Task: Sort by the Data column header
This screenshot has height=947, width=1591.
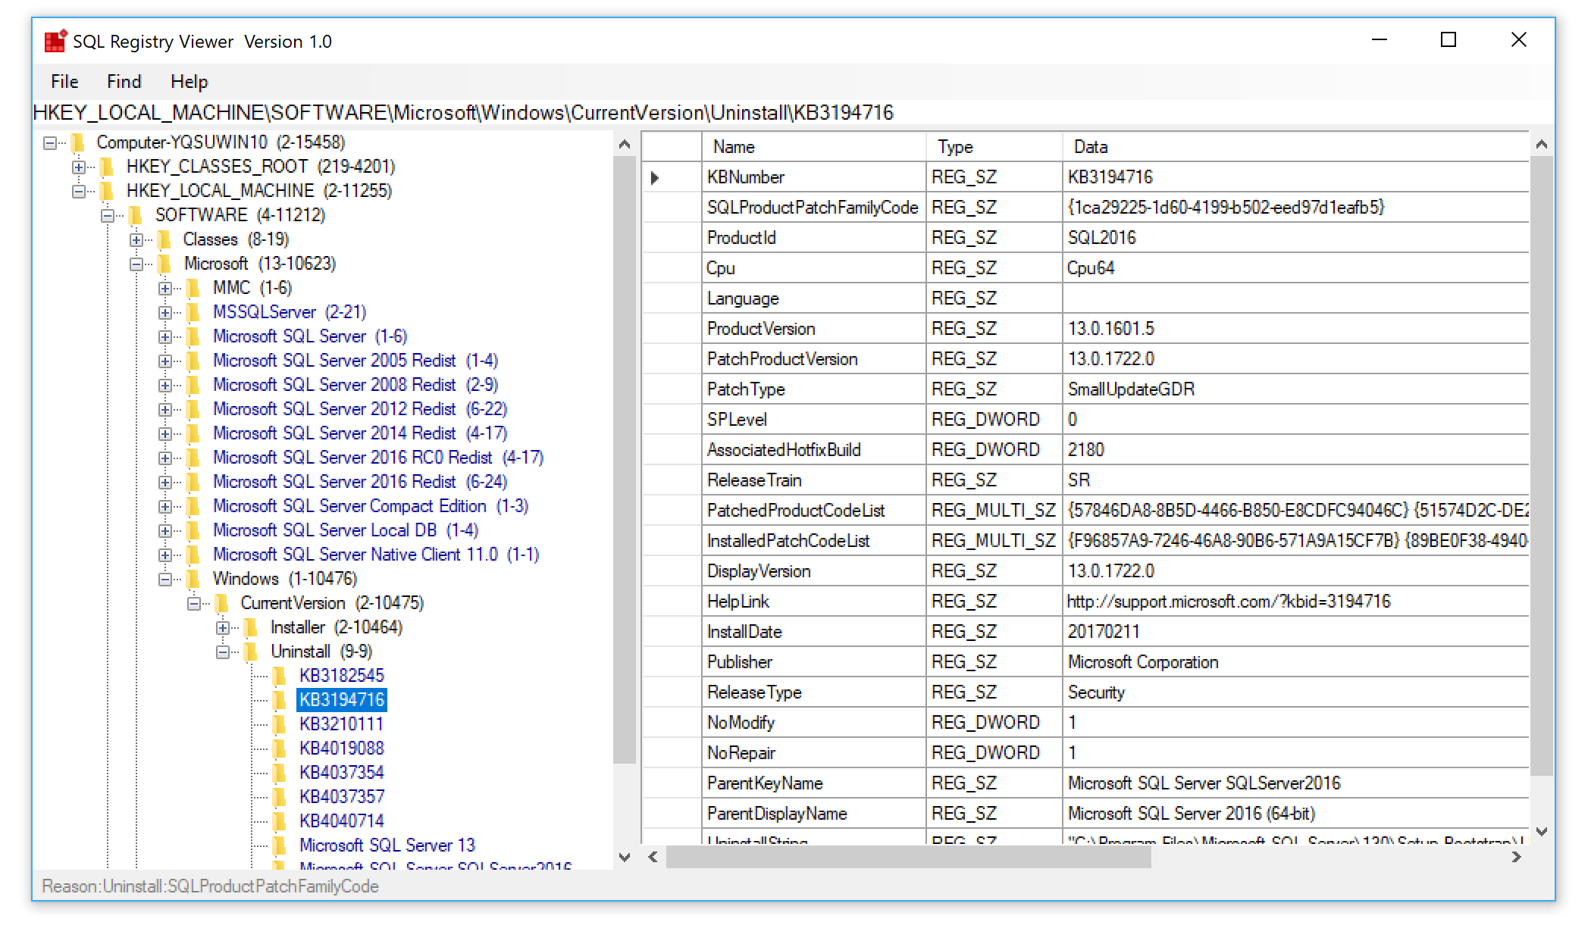Action: (1295, 147)
